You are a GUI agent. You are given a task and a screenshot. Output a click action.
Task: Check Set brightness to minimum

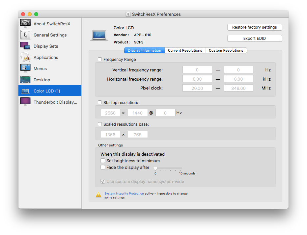click(x=103, y=161)
